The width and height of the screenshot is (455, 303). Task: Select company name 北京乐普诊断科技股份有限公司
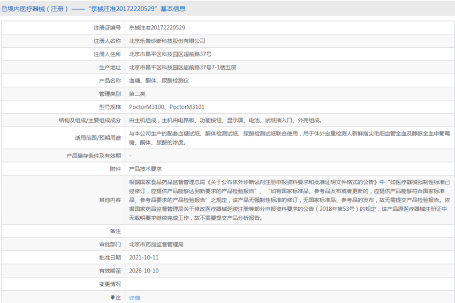pos(167,41)
